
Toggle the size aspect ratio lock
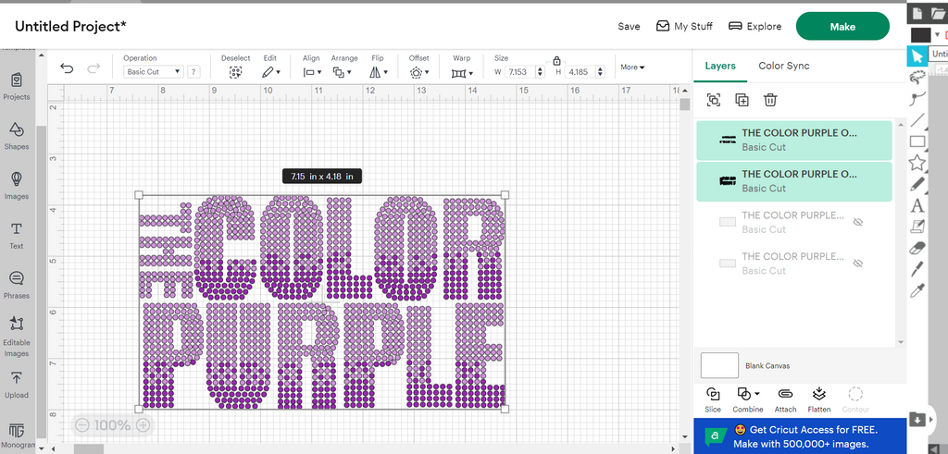(556, 60)
